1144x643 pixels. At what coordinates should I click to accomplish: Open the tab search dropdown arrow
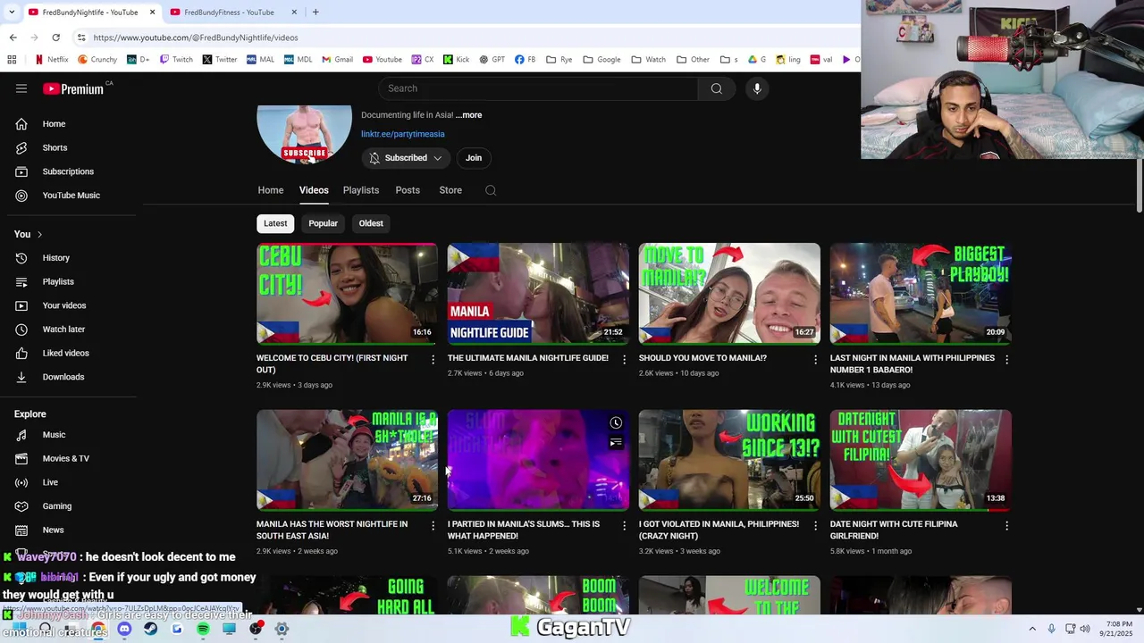point(11,12)
